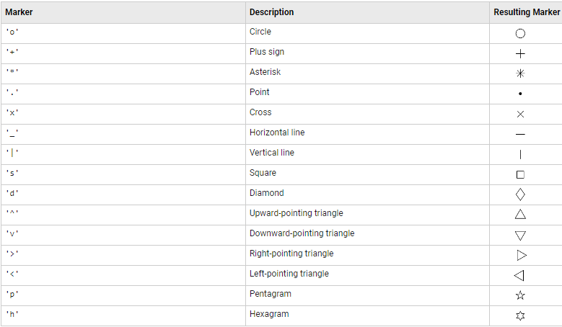Click the asterisk marker icon
Image resolution: width=562 pixels, height=327 pixels.
pos(520,73)
